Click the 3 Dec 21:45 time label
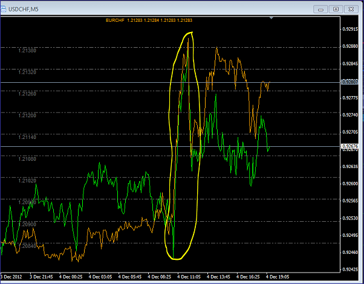 pyautogui.click(x=42, y=277)
